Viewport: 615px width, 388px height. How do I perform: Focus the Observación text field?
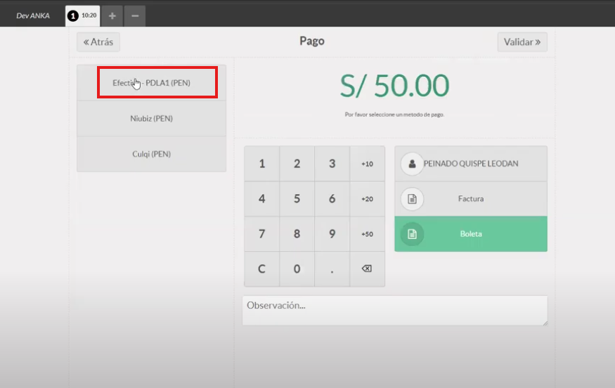394,310
